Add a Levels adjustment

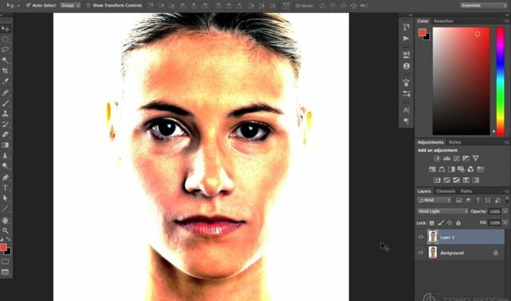[447, 158]
